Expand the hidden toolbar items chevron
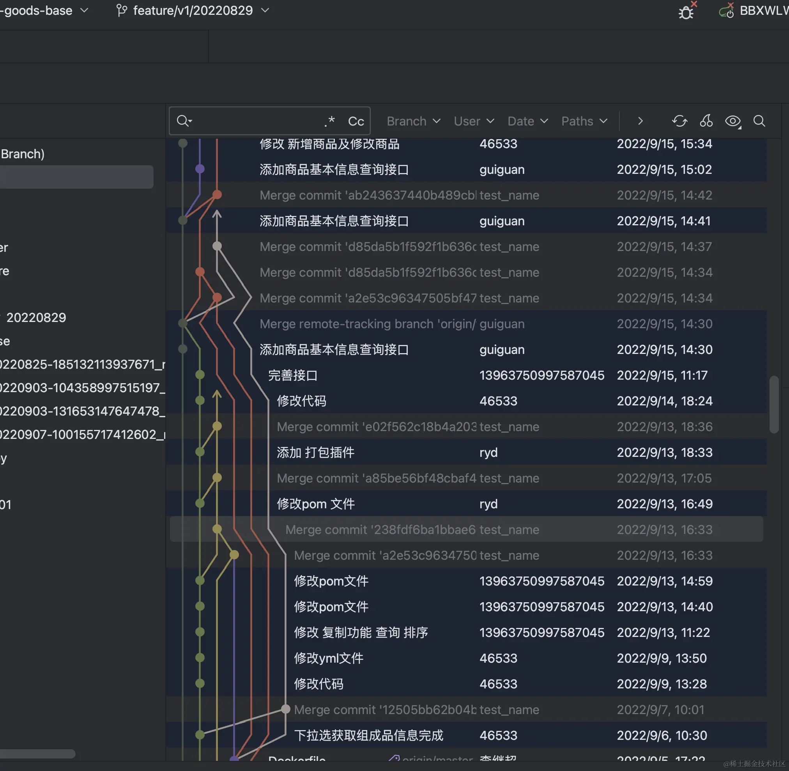Screen dimensions: 789x771 click(x=640, y=121)
